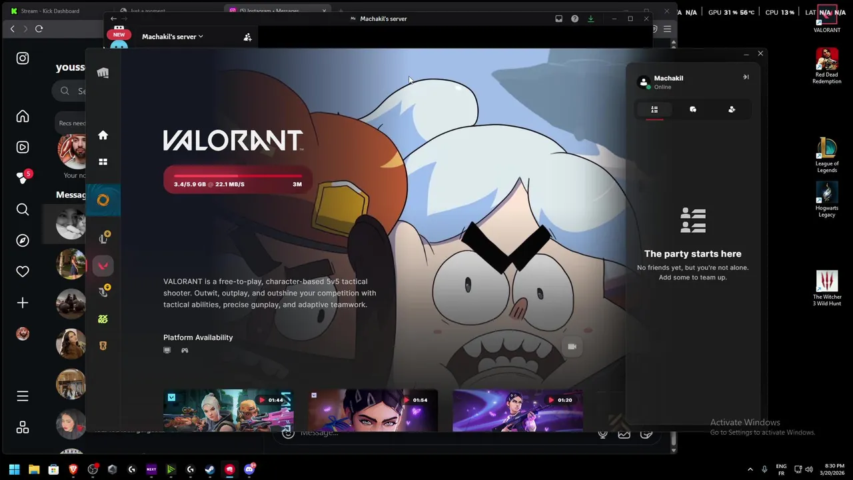
Task: Open the Red Dead Redemption desktop shortcut
Action: coord(827,66)
